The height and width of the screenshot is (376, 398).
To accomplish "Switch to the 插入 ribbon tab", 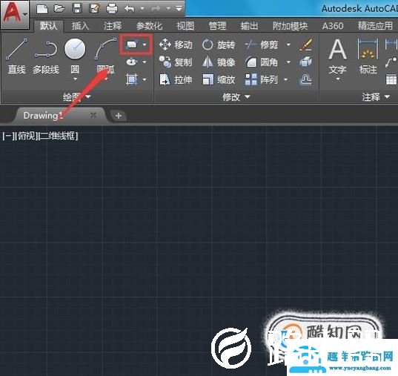I will [x=80, y=26].
